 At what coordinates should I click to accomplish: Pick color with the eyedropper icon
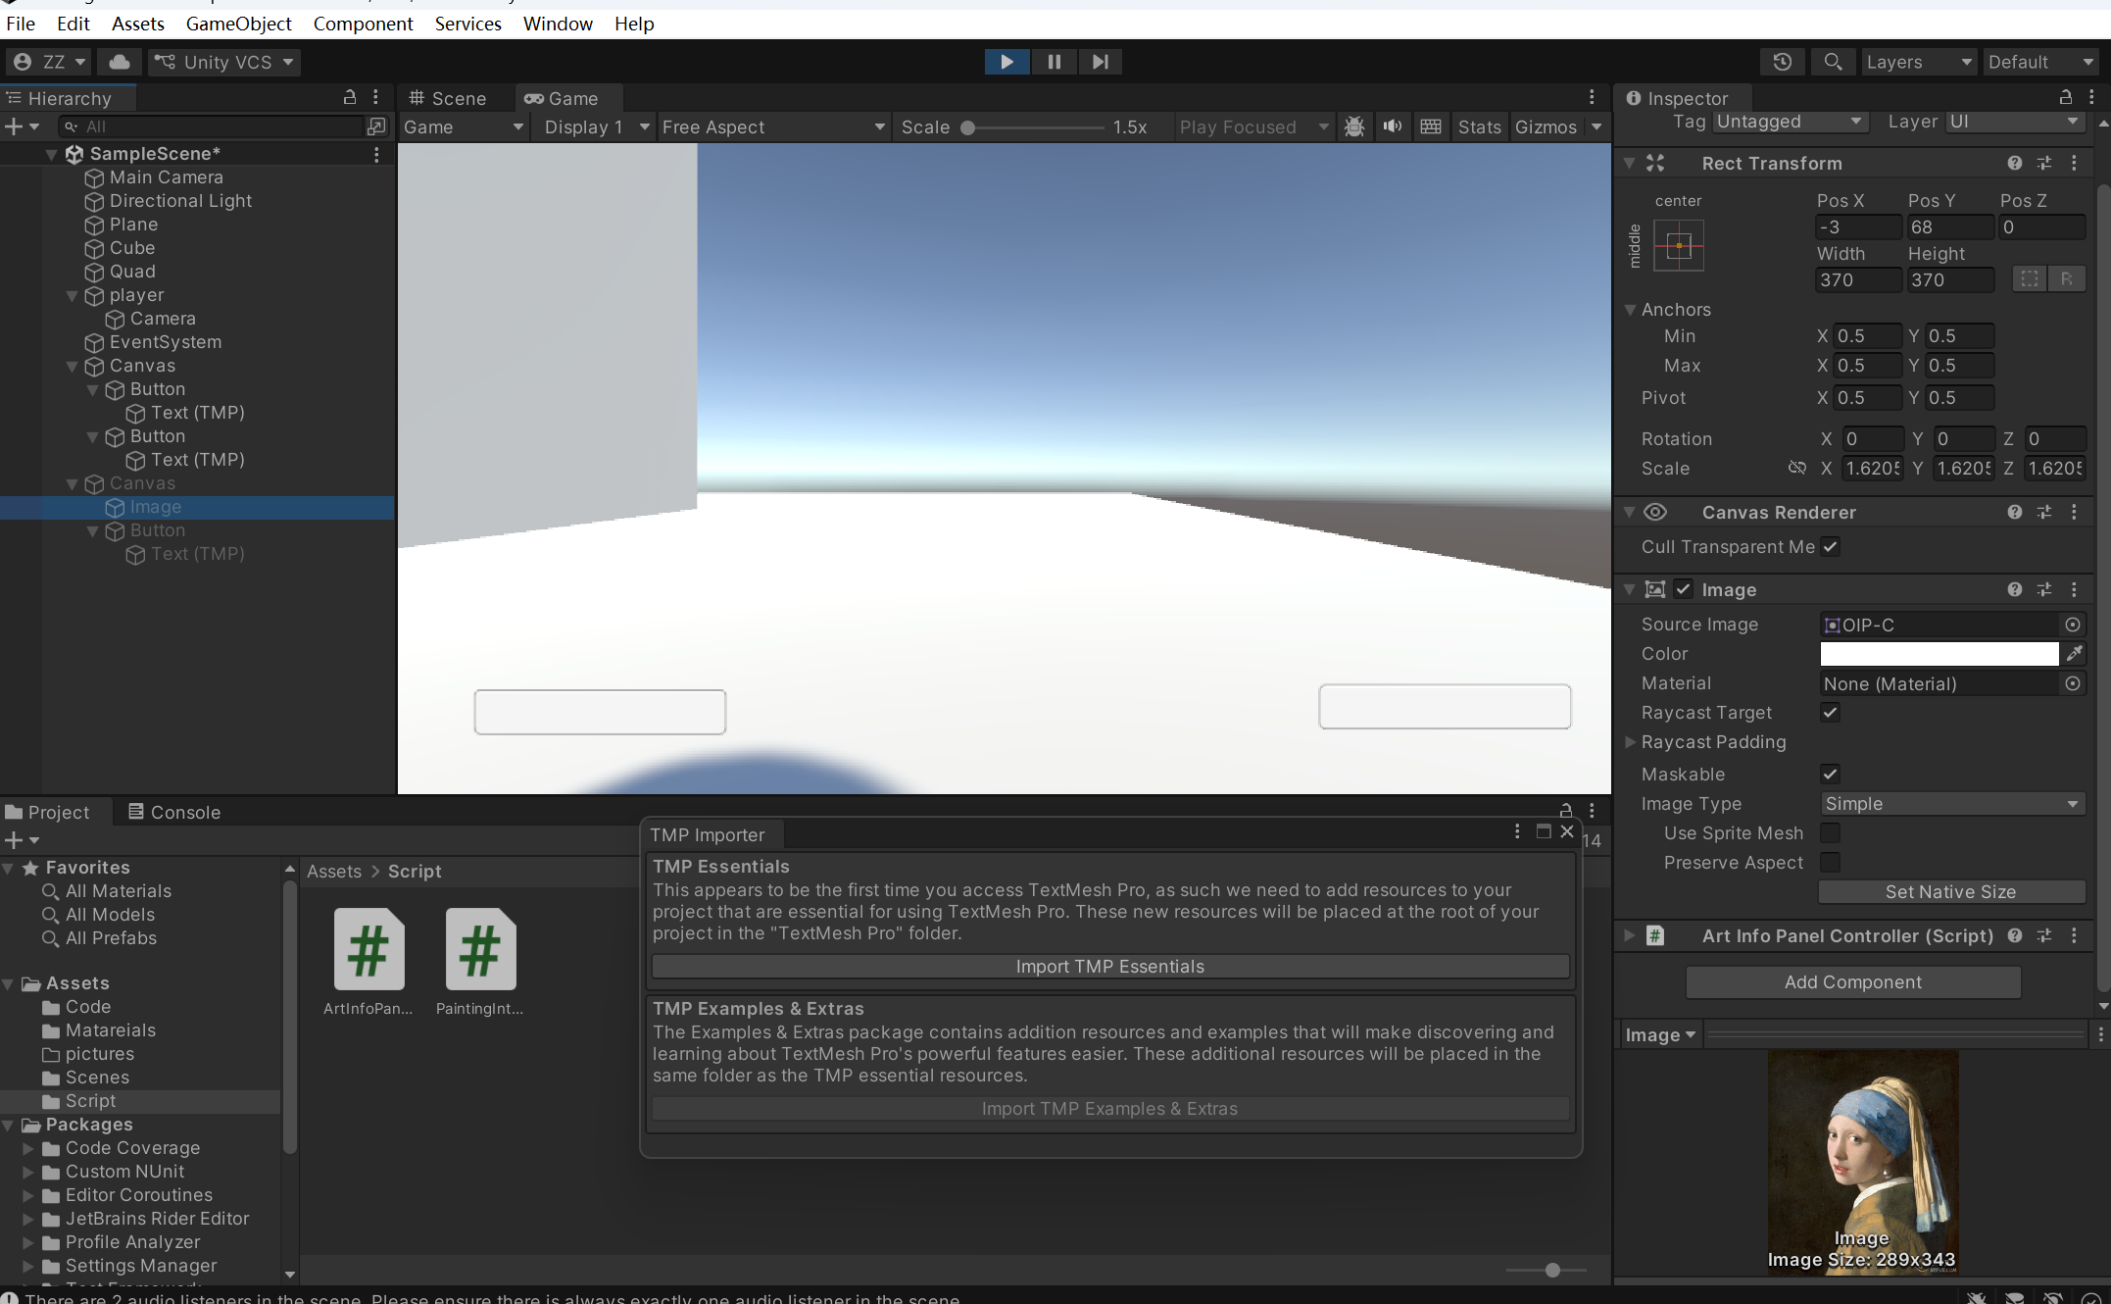[x=2074, y=654]
